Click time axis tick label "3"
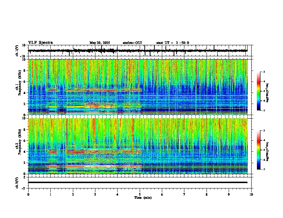Screen dimensions: 283x218 [95, 194]
